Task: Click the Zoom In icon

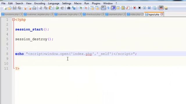Action: [81, 8]
